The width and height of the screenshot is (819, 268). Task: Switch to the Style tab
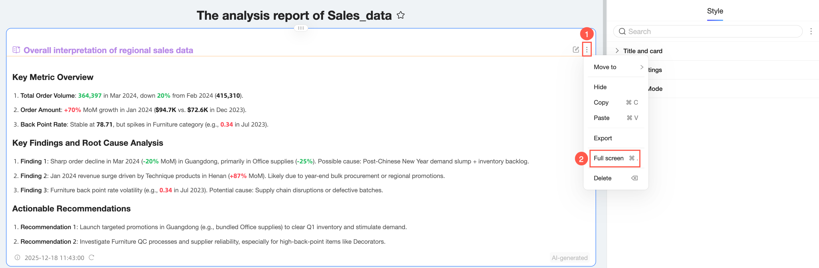715,11
